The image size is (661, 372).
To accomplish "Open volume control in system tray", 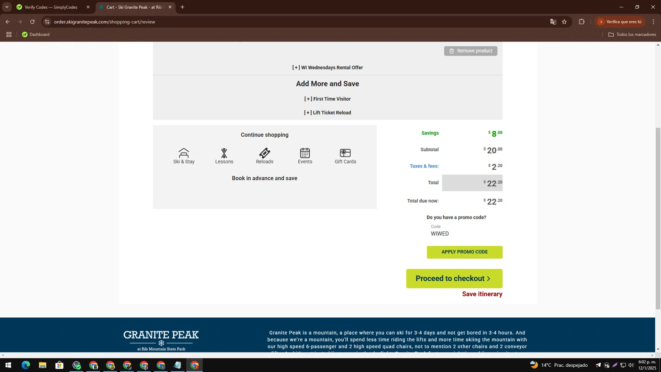I will 631,365.
